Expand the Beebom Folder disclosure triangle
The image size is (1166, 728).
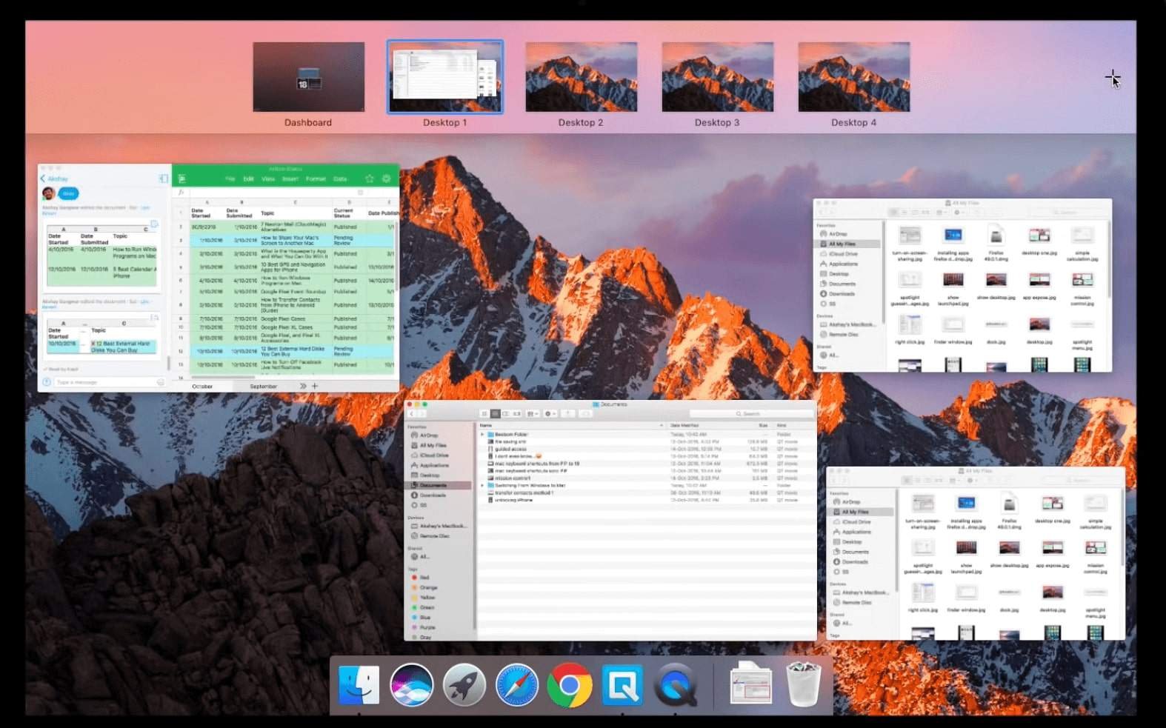[x=482, y=434]
